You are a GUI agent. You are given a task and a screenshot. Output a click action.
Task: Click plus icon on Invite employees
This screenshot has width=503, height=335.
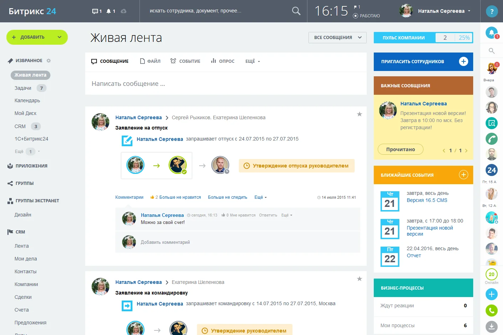(463, 61)
